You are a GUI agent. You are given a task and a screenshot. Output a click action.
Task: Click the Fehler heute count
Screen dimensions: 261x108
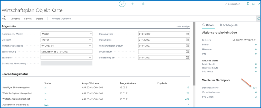pos(256,64)
